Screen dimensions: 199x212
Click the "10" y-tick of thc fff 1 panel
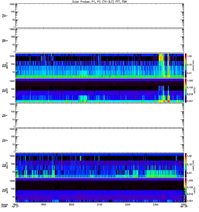[14, 120]
